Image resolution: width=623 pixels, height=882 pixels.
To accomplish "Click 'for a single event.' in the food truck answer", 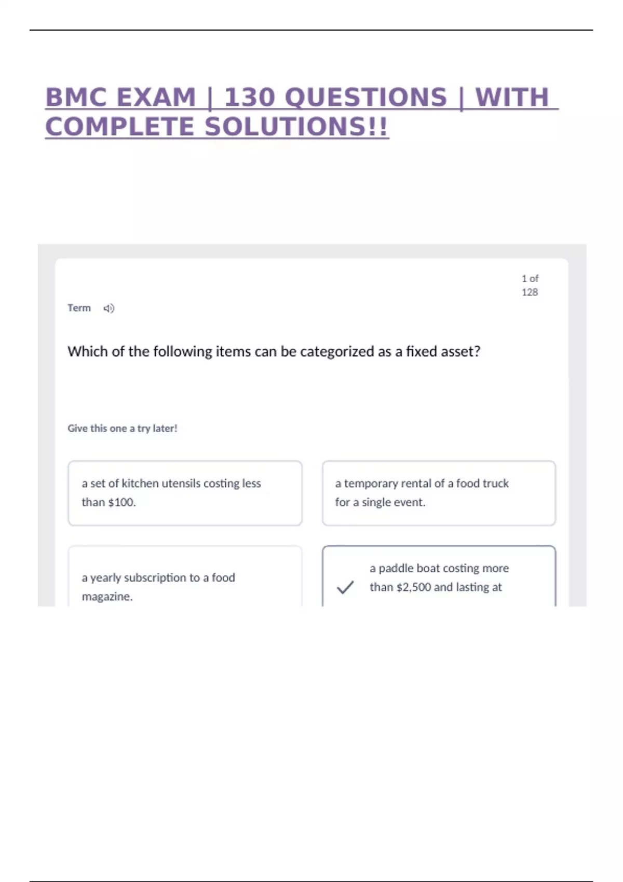I will point(380,502).
